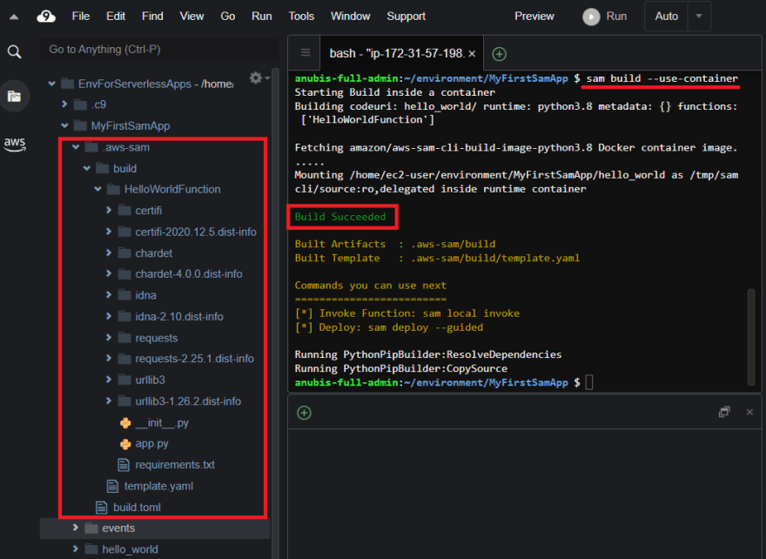
Task: Expand idna-2.10.dist-info folder
Action: point(109,316)
